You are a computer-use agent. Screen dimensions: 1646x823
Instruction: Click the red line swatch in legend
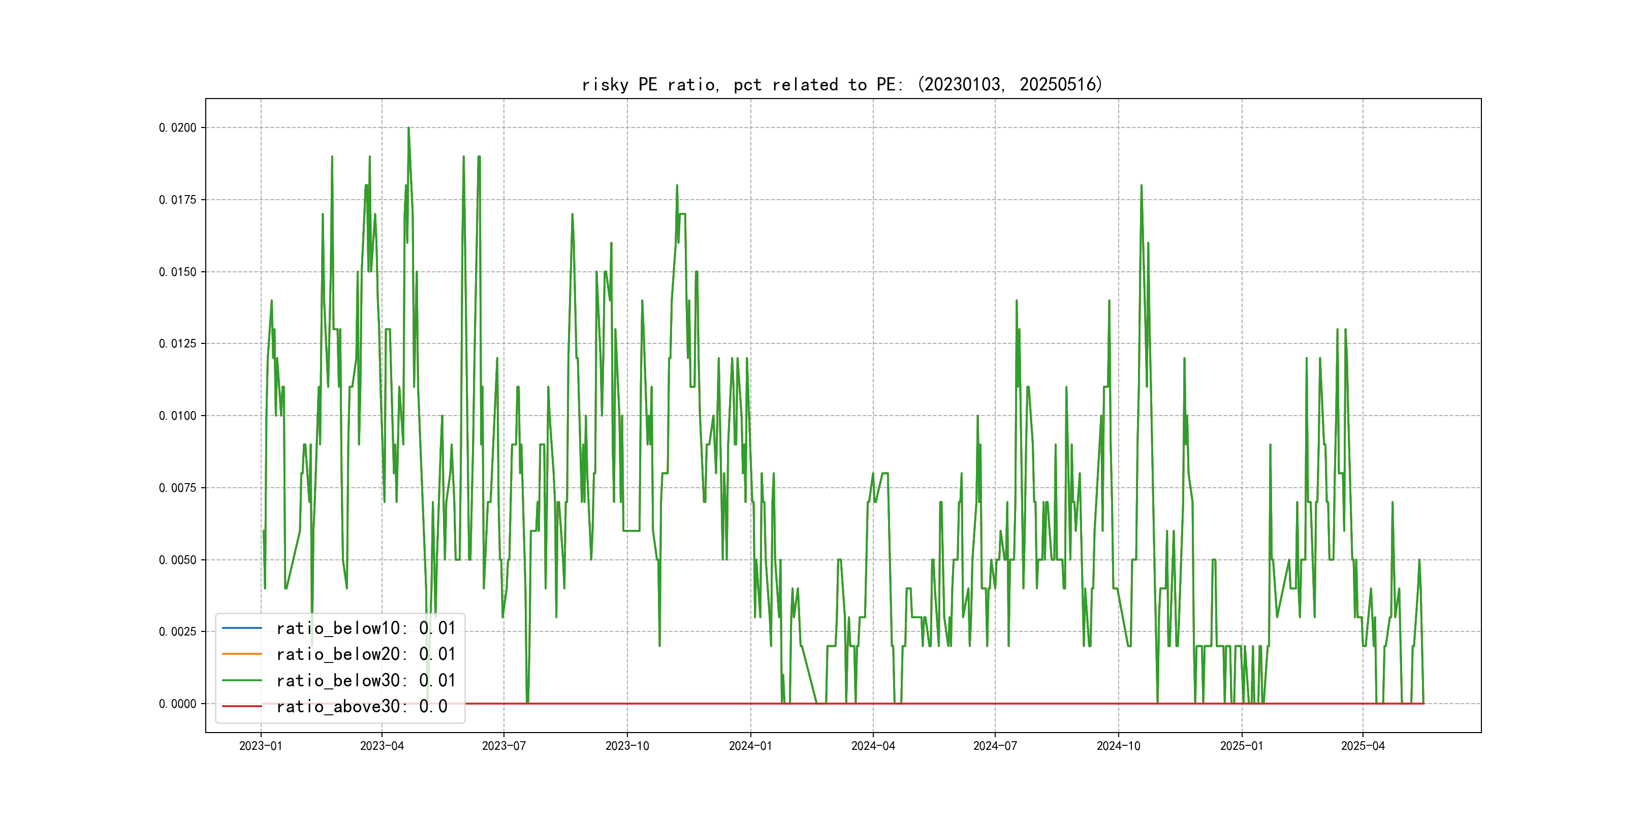[241, 707]
